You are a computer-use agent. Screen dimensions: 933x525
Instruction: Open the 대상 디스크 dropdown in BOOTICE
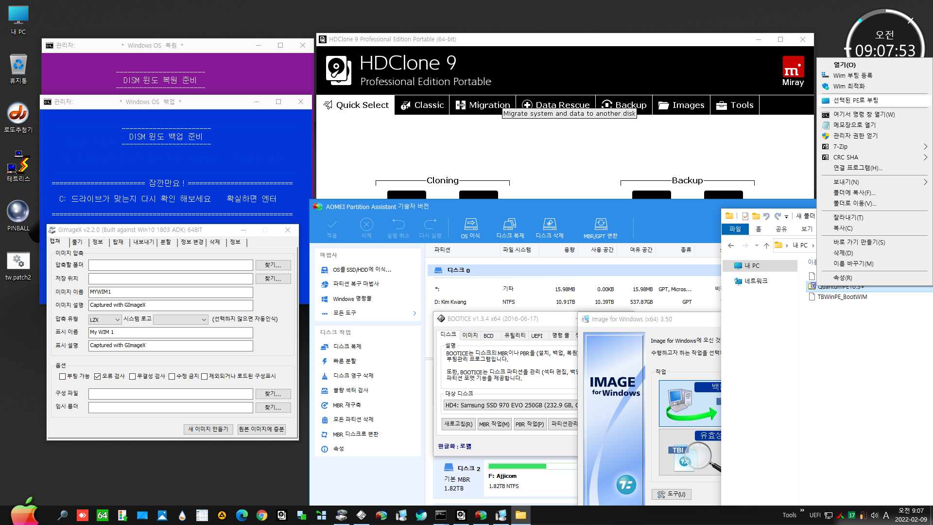tap(510, 405)
